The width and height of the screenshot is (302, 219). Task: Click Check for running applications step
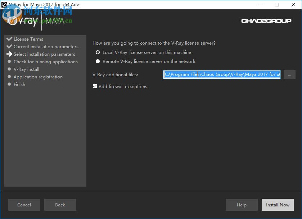click(46, 61)
